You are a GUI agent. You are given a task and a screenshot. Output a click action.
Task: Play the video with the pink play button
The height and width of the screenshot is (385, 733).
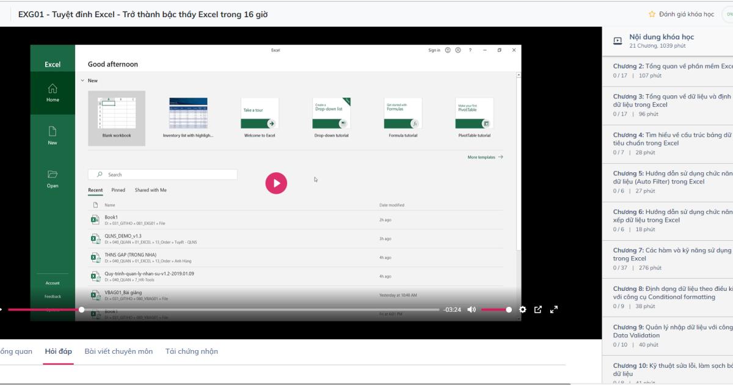click(x=276, y=183)
